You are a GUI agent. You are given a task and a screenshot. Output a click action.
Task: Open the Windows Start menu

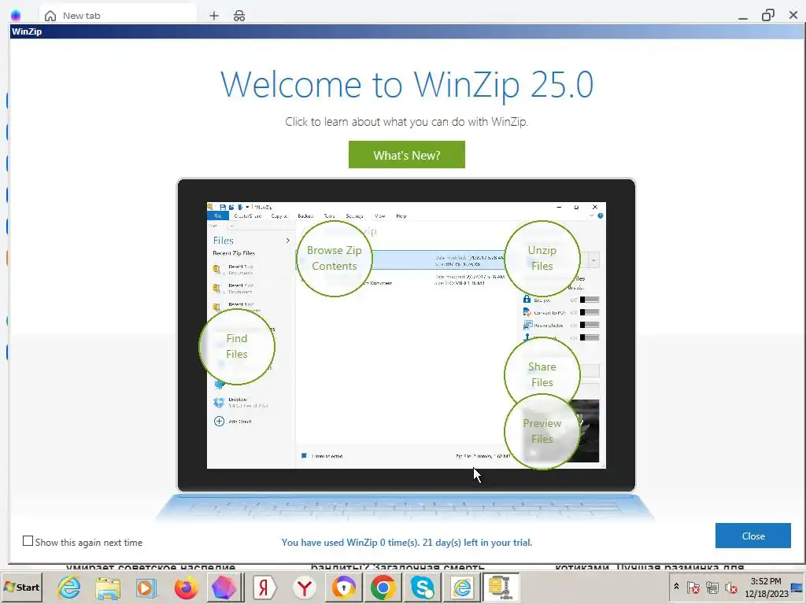coord(21,587)
